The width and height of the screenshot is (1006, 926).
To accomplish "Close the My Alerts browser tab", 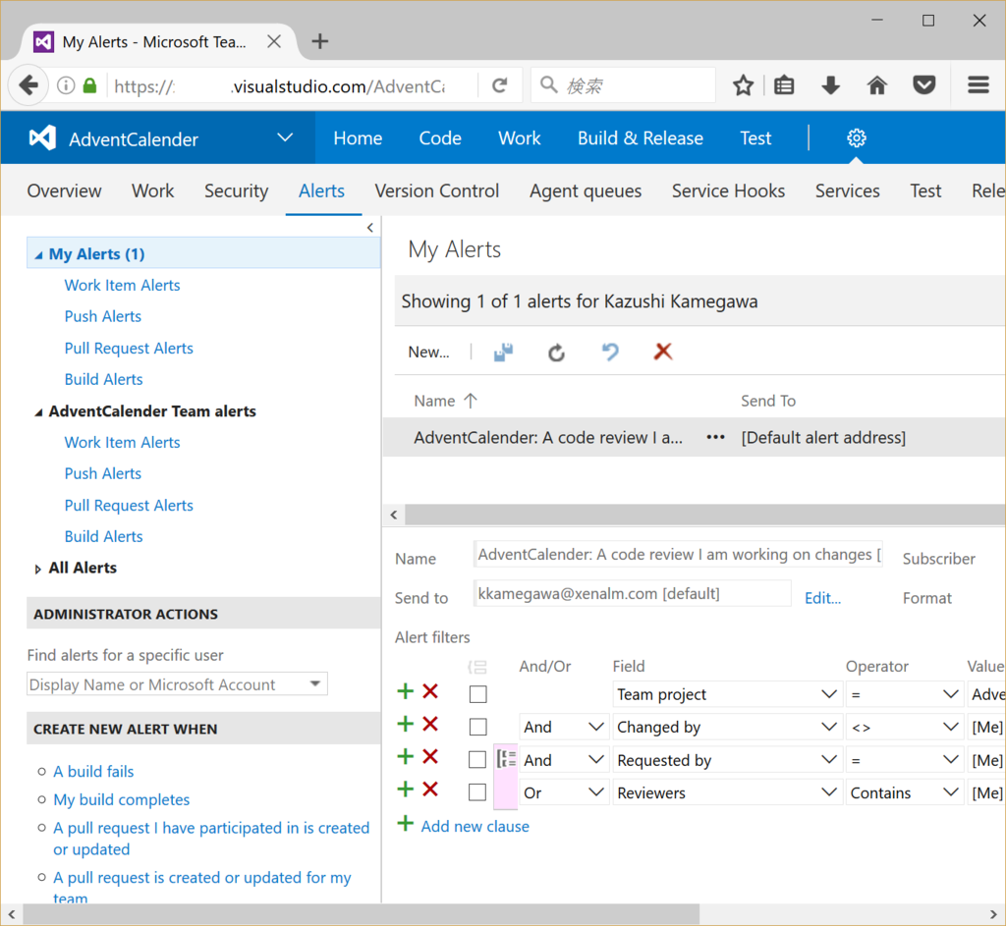I will [x=274, y=41].
